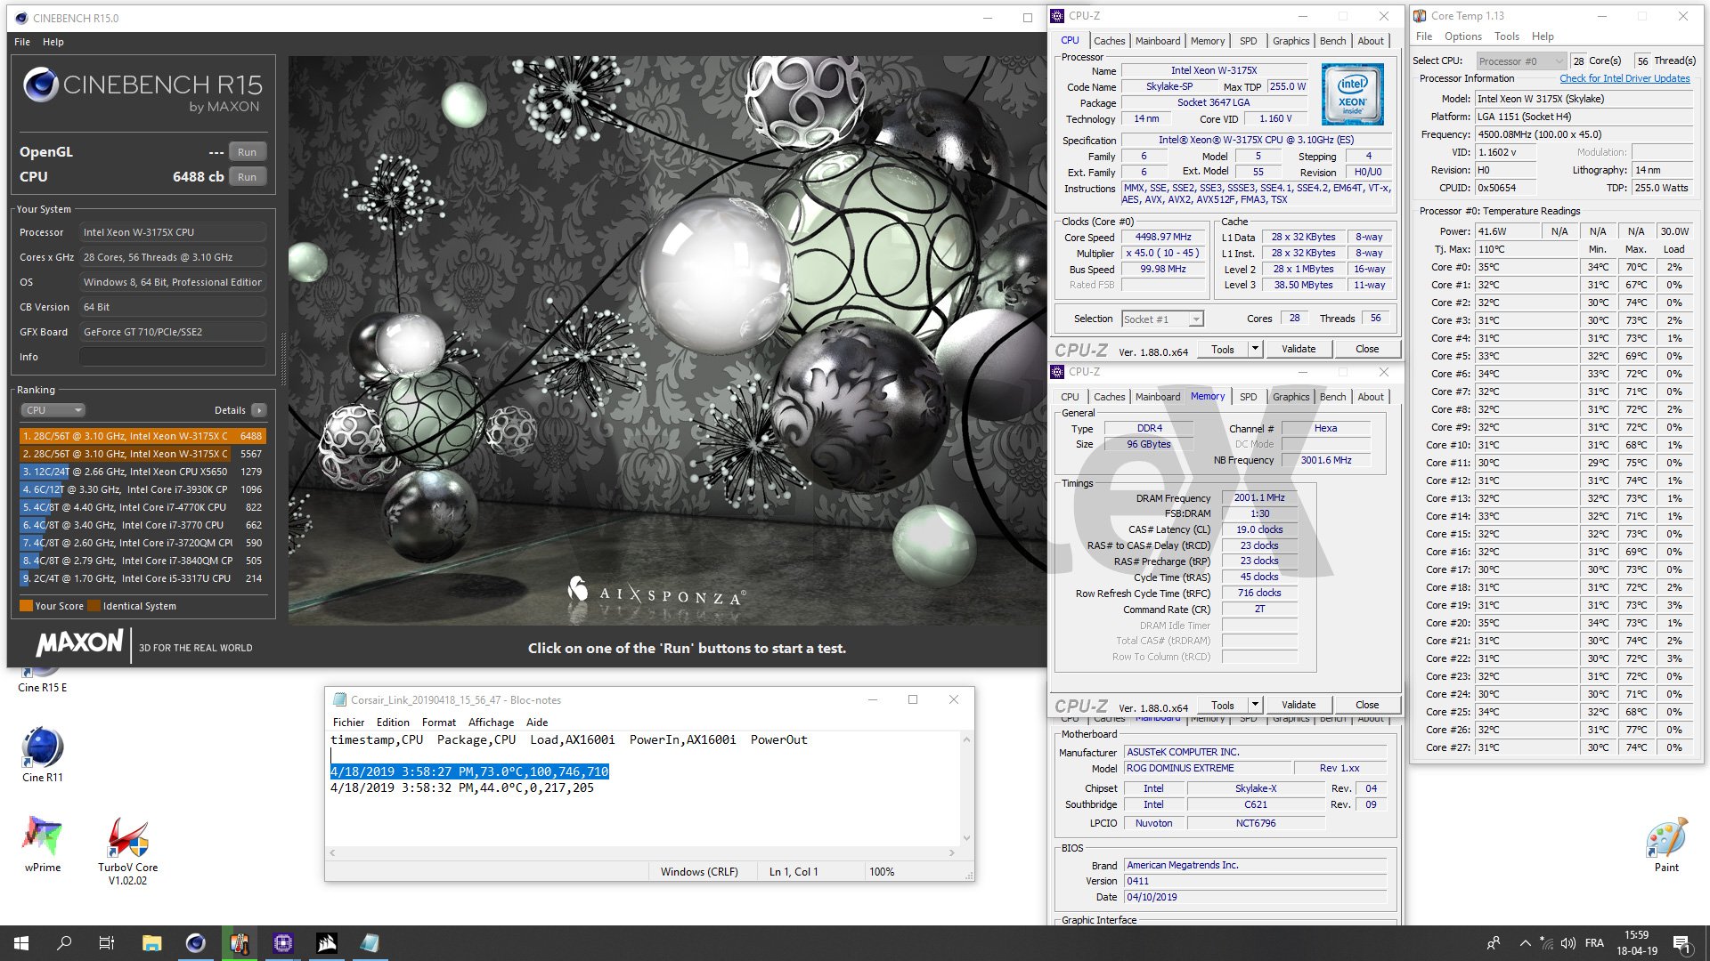Launch TurboV Core desktop shortcut

(x=127, y=851)
